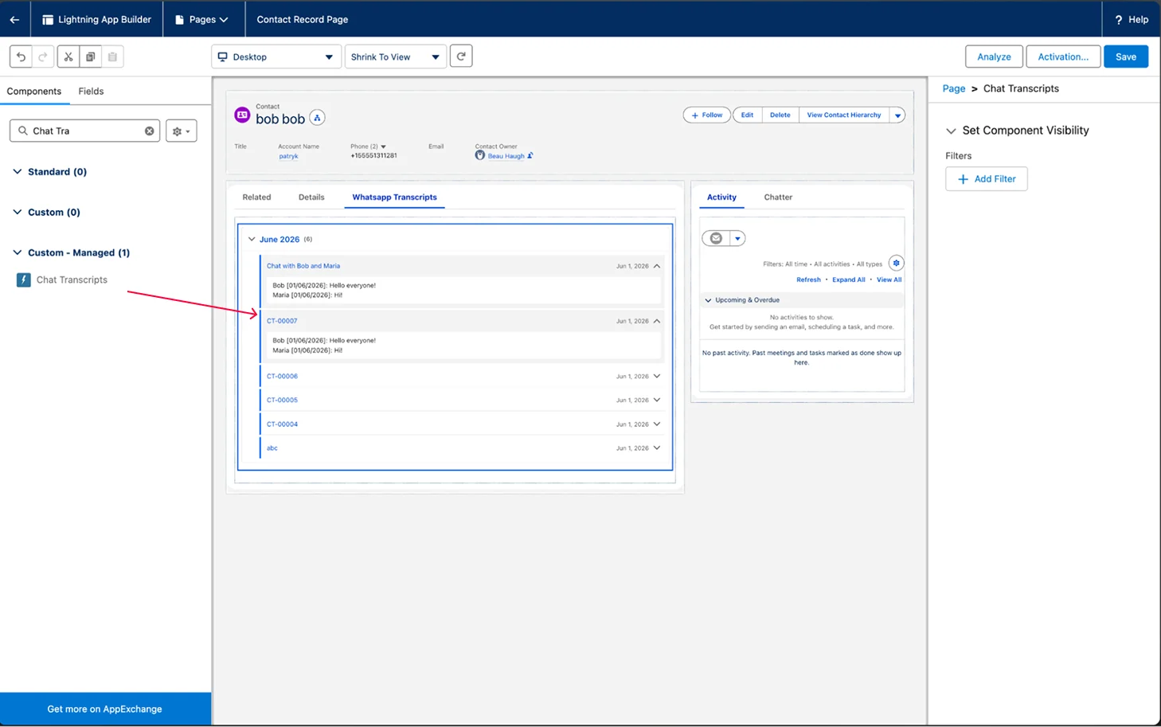Open the email button dropdown arrow
Image resolution: width=1161 pixels, height=727 pixels.
coord(737,238)
